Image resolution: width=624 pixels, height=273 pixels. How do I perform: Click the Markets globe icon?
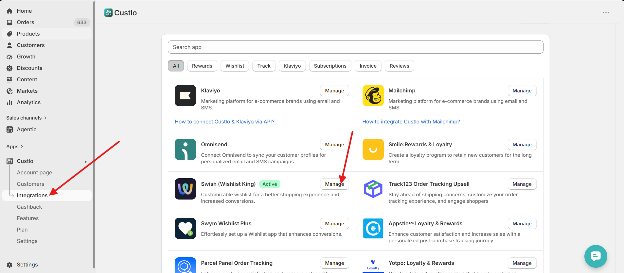[10, 91]
